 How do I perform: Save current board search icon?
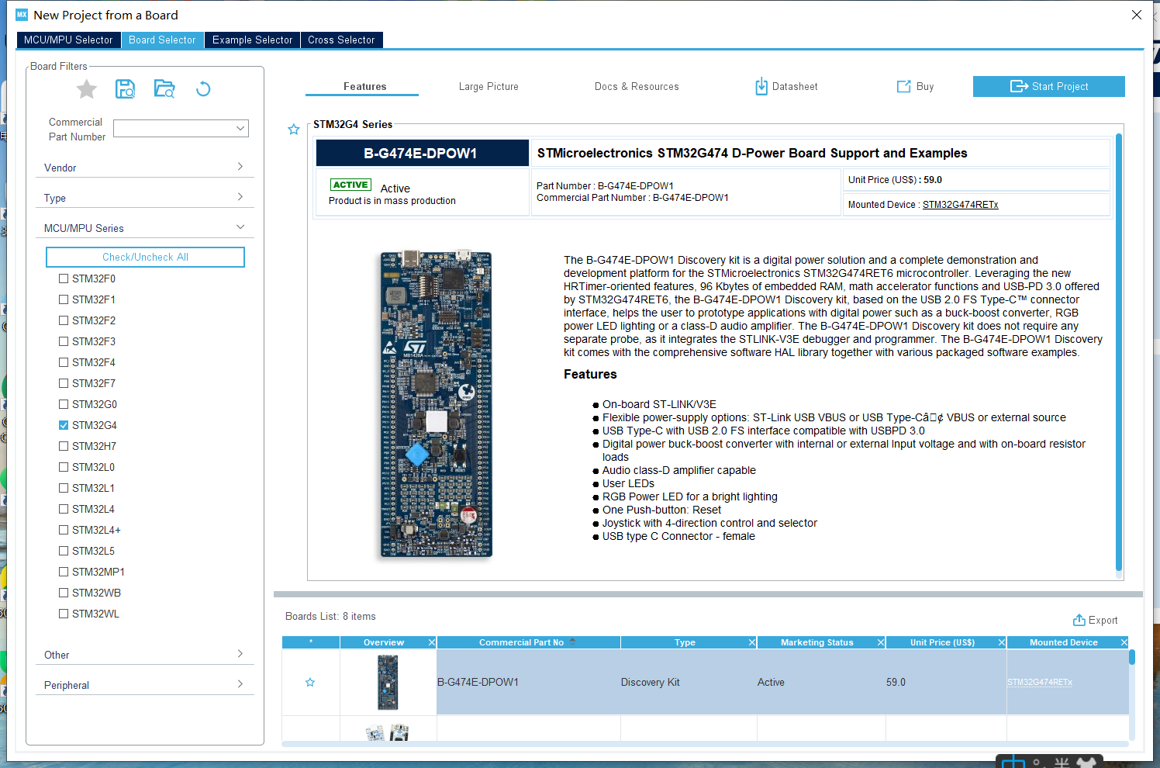pyautogui.click(x=125, y=89)
